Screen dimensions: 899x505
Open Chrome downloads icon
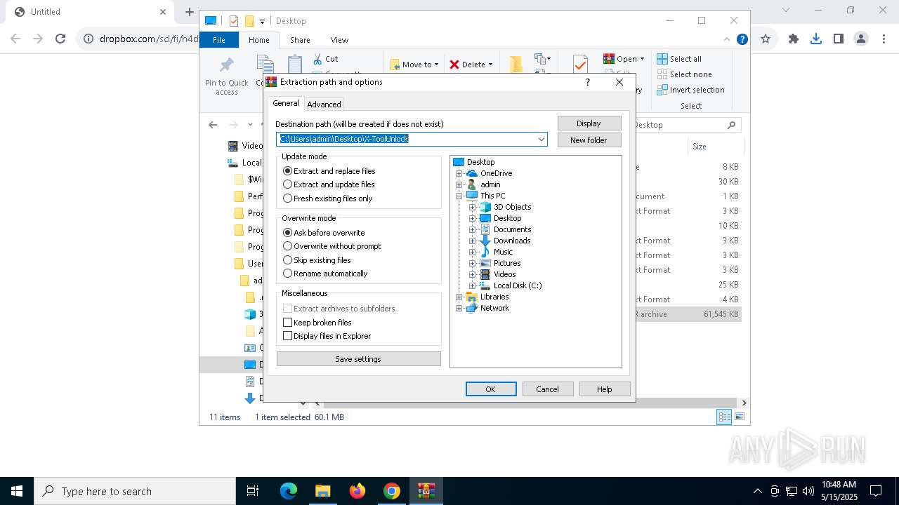[x=816, y=39]
